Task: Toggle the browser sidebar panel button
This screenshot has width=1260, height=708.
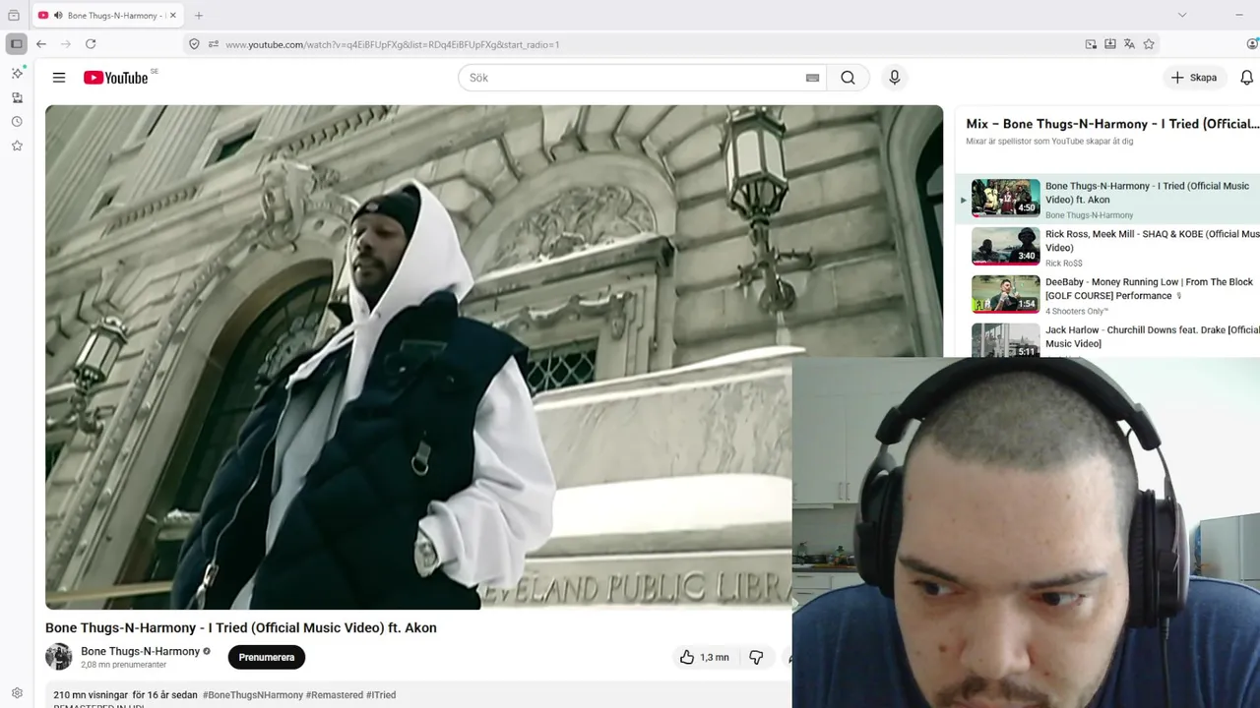Action: [x=16, y=44]
